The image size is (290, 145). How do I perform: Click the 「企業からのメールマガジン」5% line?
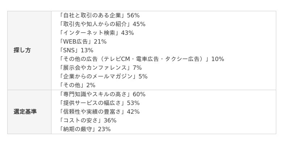point(103,77)
